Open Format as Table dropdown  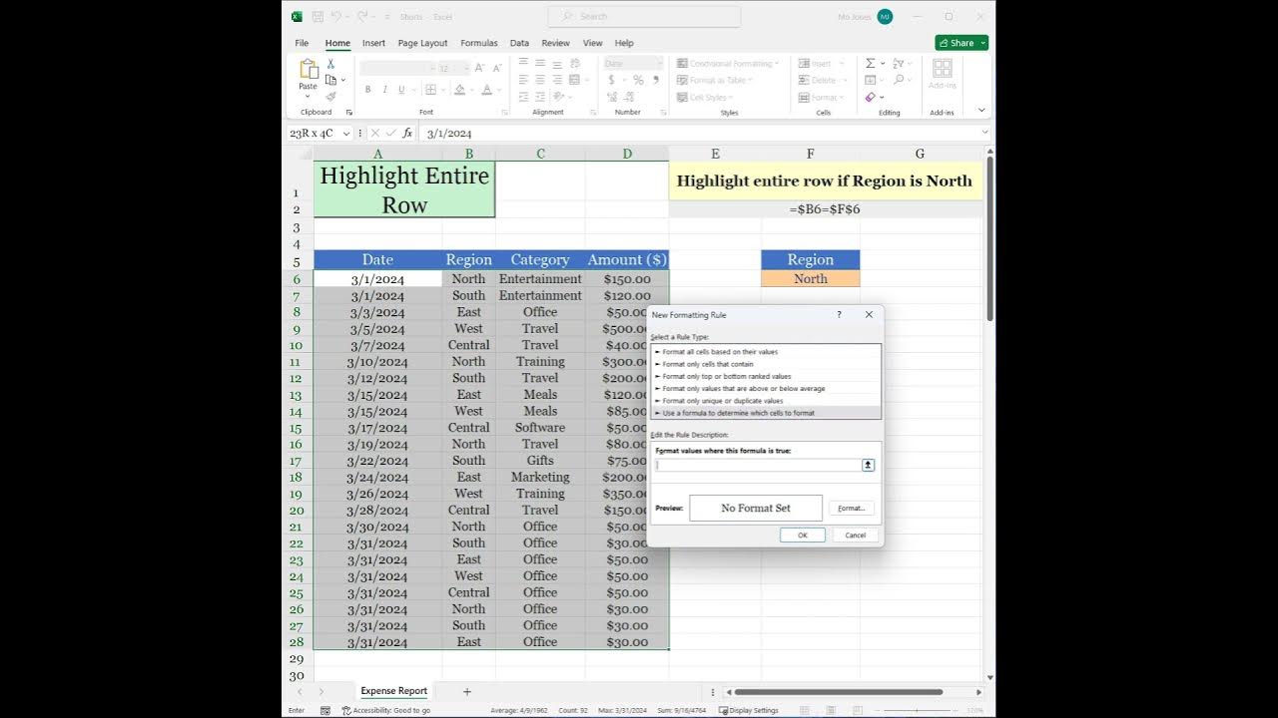point(716,80)
